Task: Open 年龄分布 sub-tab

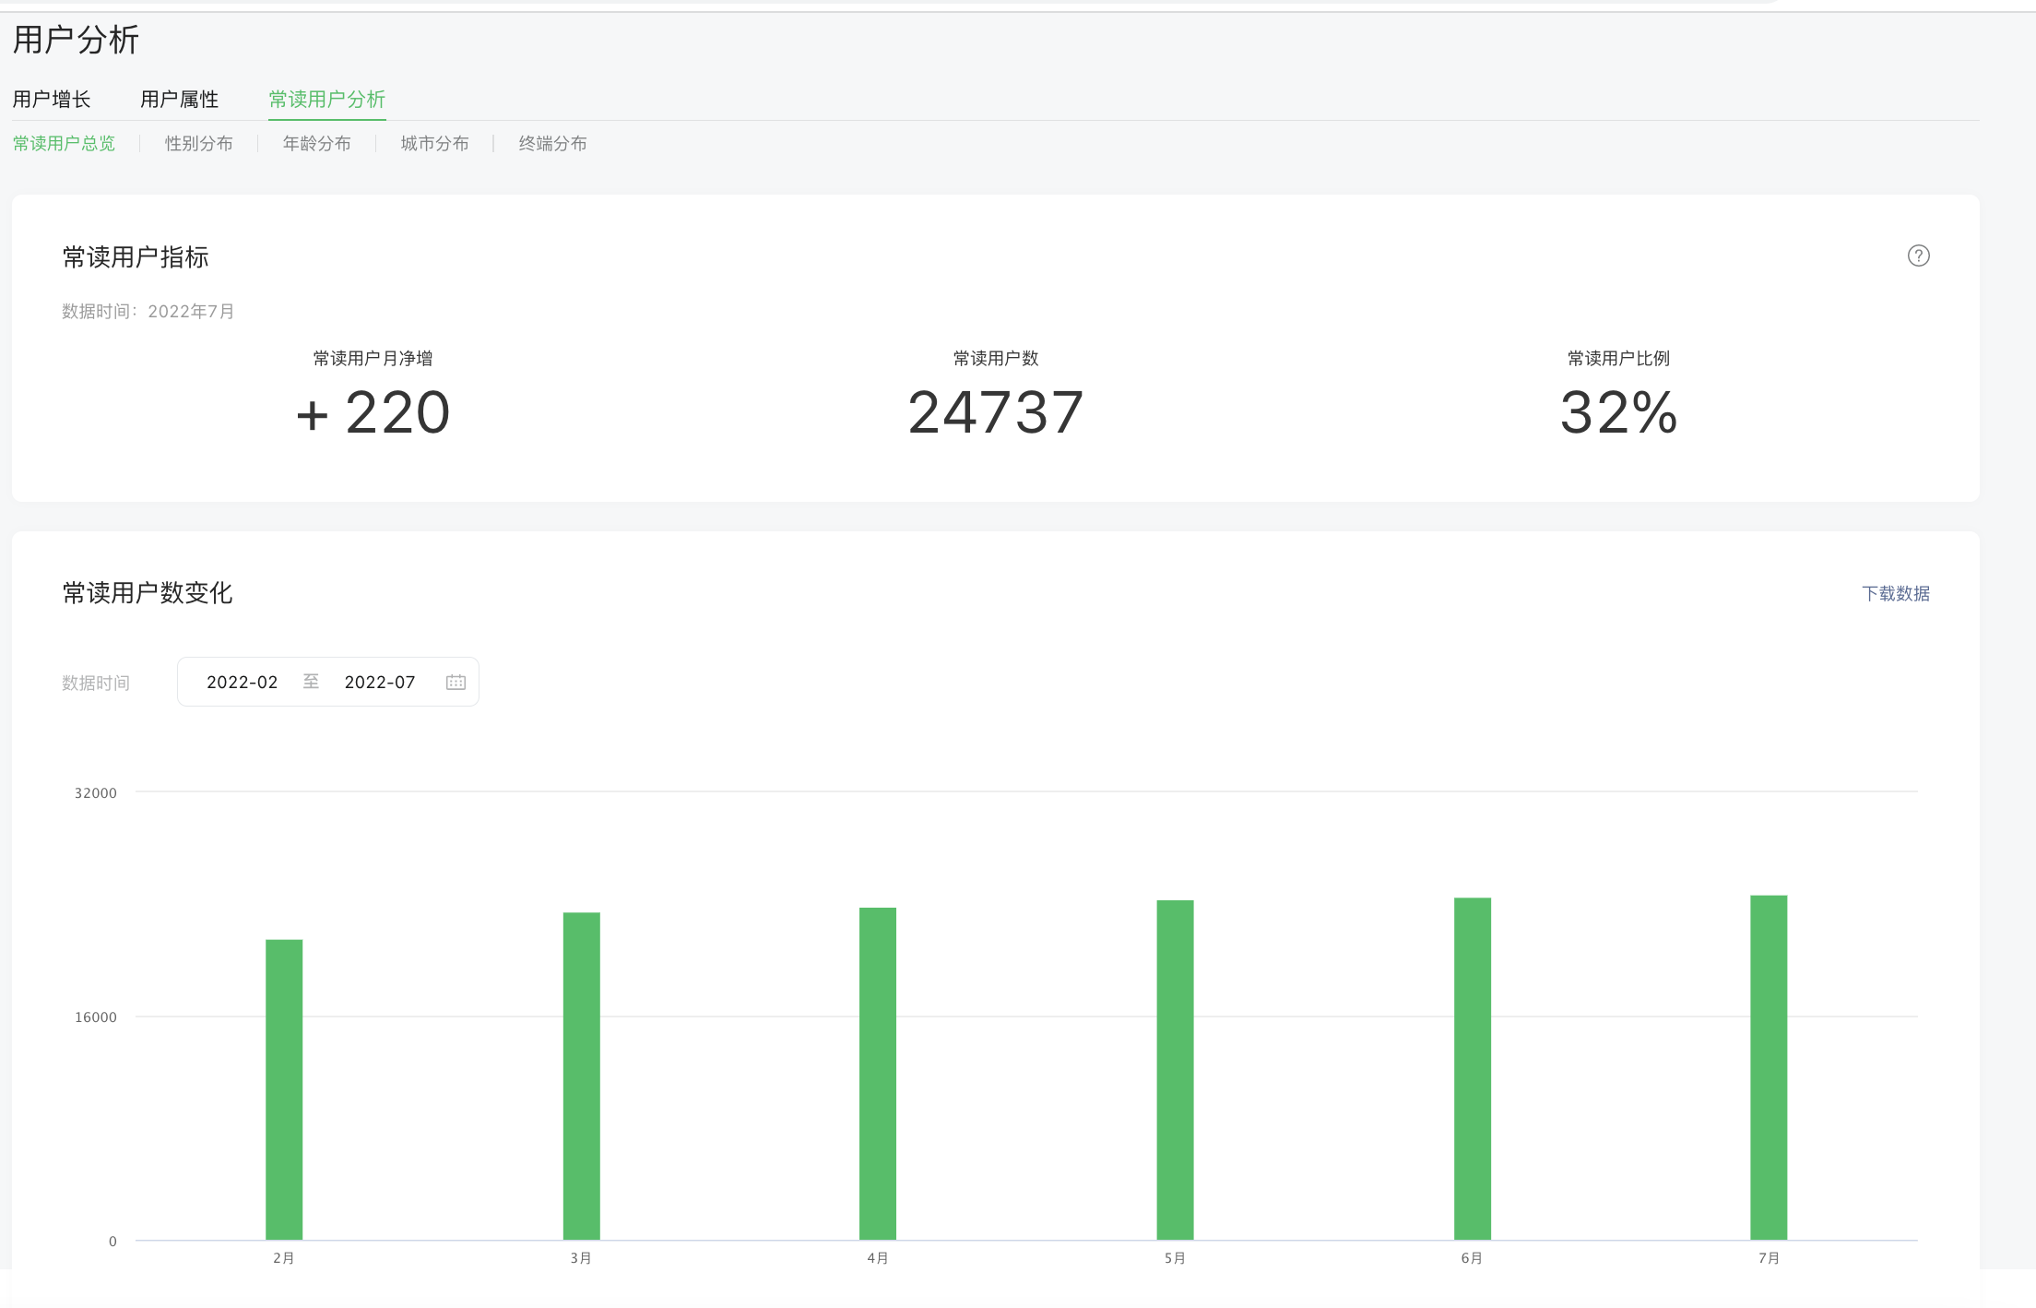Action: (316, 143)
